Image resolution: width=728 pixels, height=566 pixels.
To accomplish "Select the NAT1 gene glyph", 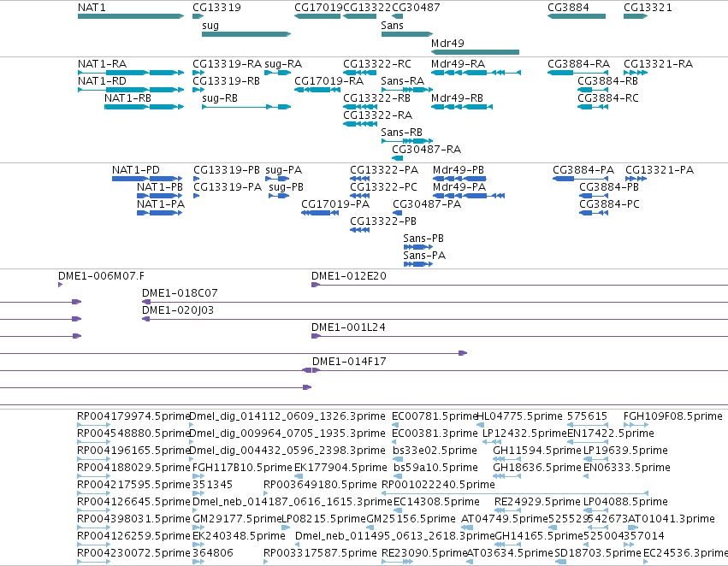I will pos(131,16).
